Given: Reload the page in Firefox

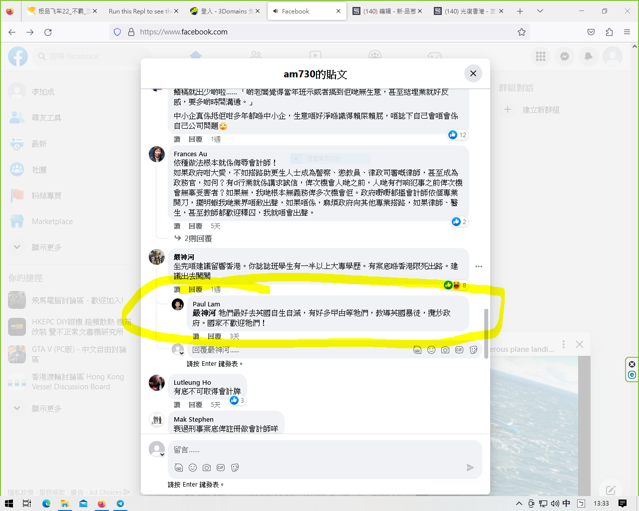Looking at the screenshot, I should point(48,32).
